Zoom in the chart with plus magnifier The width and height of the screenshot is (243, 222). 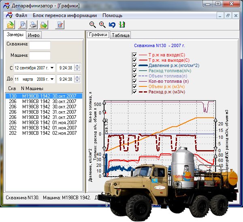(x=102, y=25)
